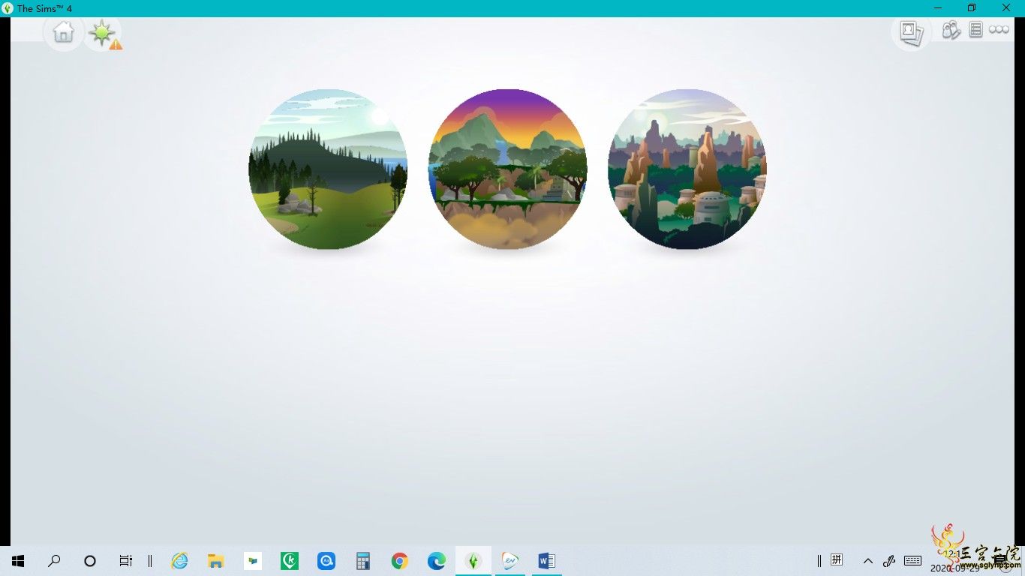The width and height of the screenshot is (1025, 576).
Task: Open the EV recorder app in taskbar
Action: click(510, 561)
